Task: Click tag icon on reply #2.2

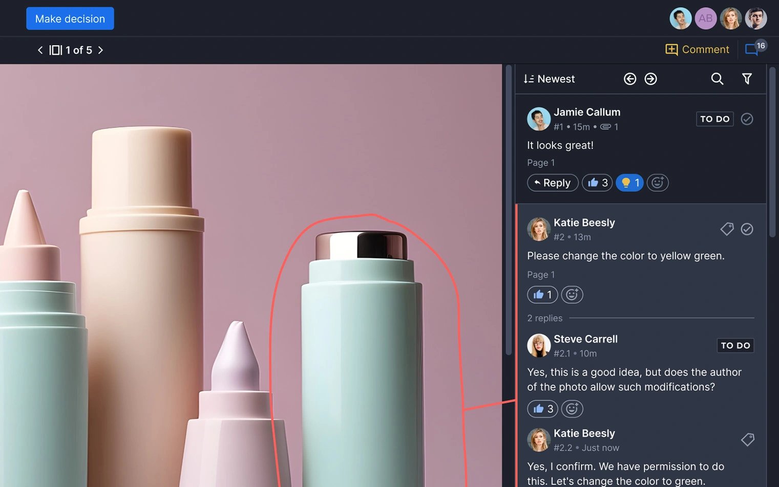Action: click(x=747, y=439)
